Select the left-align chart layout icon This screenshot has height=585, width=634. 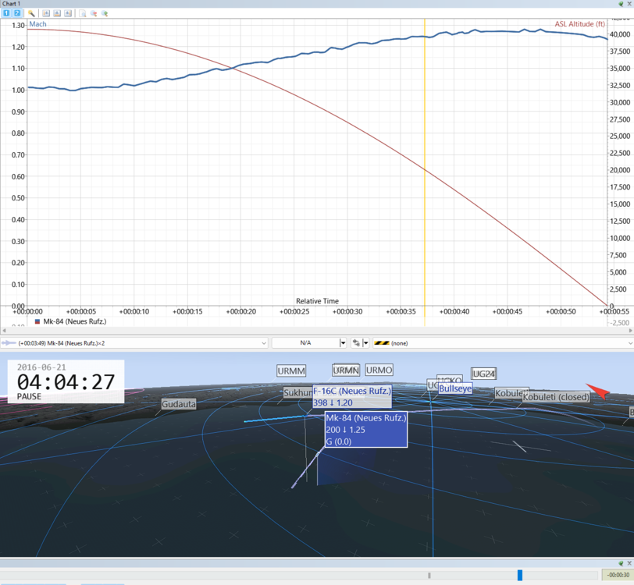(46, 13)
